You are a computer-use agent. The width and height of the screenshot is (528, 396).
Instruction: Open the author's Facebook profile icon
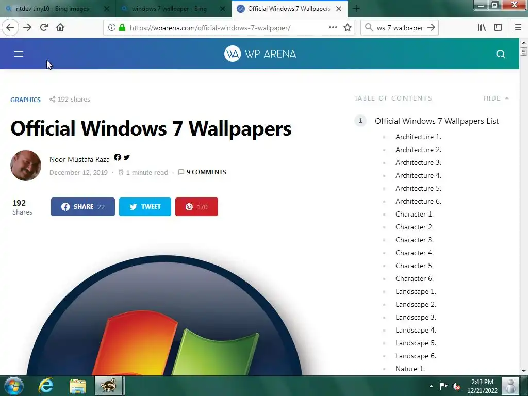pyautogui.click(x=118, y=157)
